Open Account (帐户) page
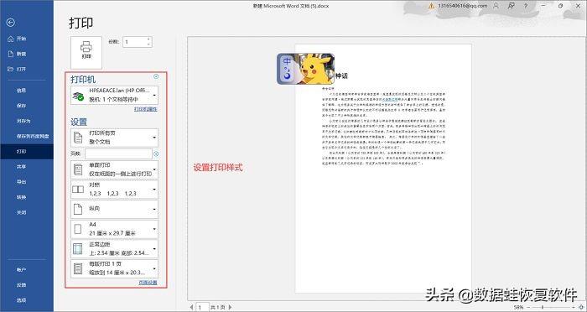 coord(27,270)
